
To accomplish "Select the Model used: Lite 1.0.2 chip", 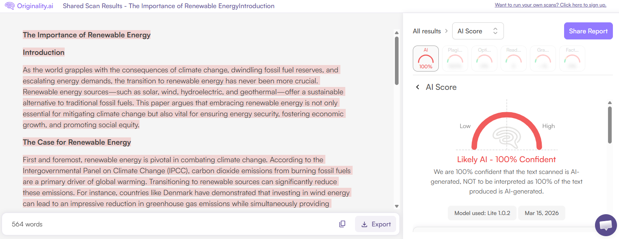I will tap(482, 213).
